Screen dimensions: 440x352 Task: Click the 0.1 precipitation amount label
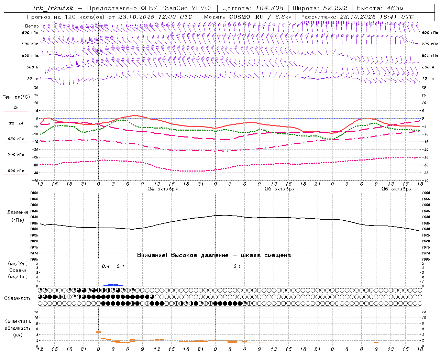pos(237,266)
